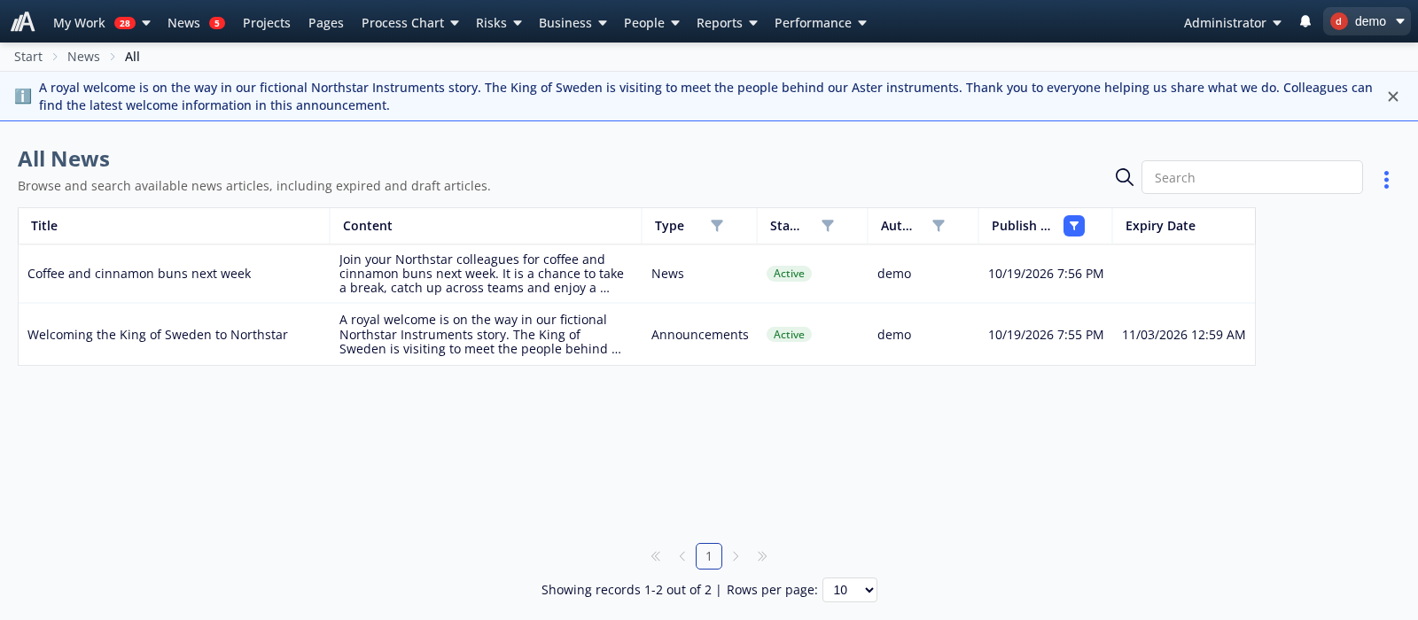Image resolution: width=1418 pixels, height=620 pixels.
Task: Go to the Start breadcrumb link
Action: 28,57
